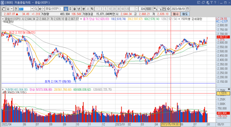Viewport: 231px width, 127px height.
Task: Select the 일 (daily) period toggle
Action: [66, 9]
